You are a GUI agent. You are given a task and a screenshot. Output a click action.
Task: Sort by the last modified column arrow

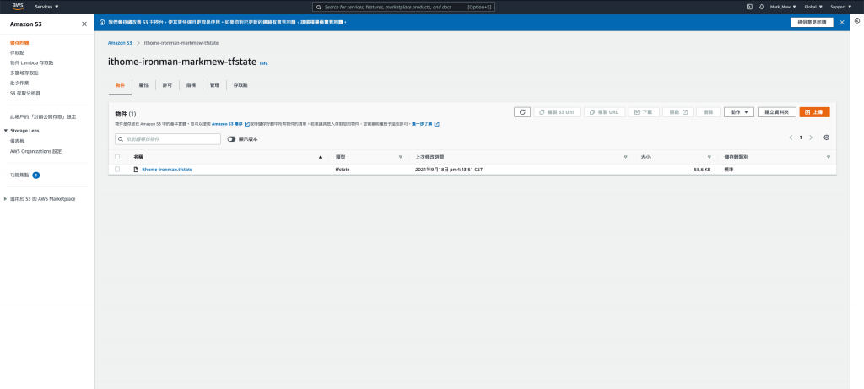pyautogui.click(x=625, y=157)
